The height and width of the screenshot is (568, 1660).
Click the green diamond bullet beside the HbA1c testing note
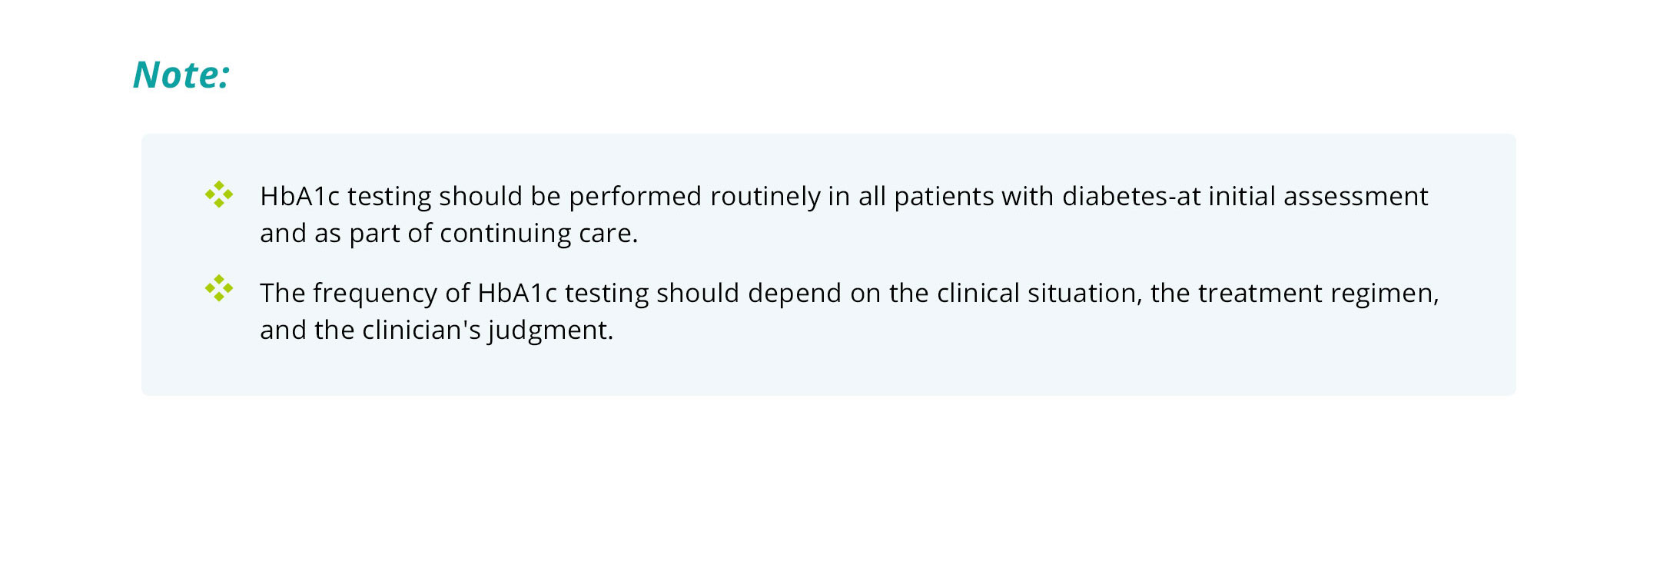coord(219,194)
